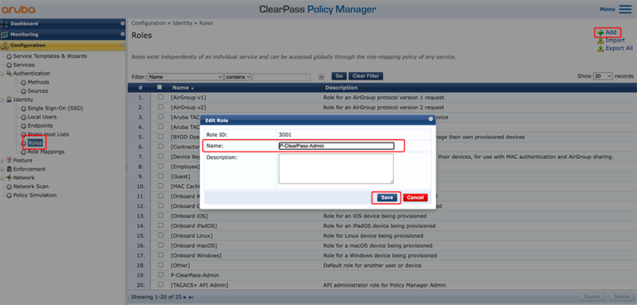The image size is (637, 305).
Task: Open the 'contains' operator dropdown
Action: 238,76
